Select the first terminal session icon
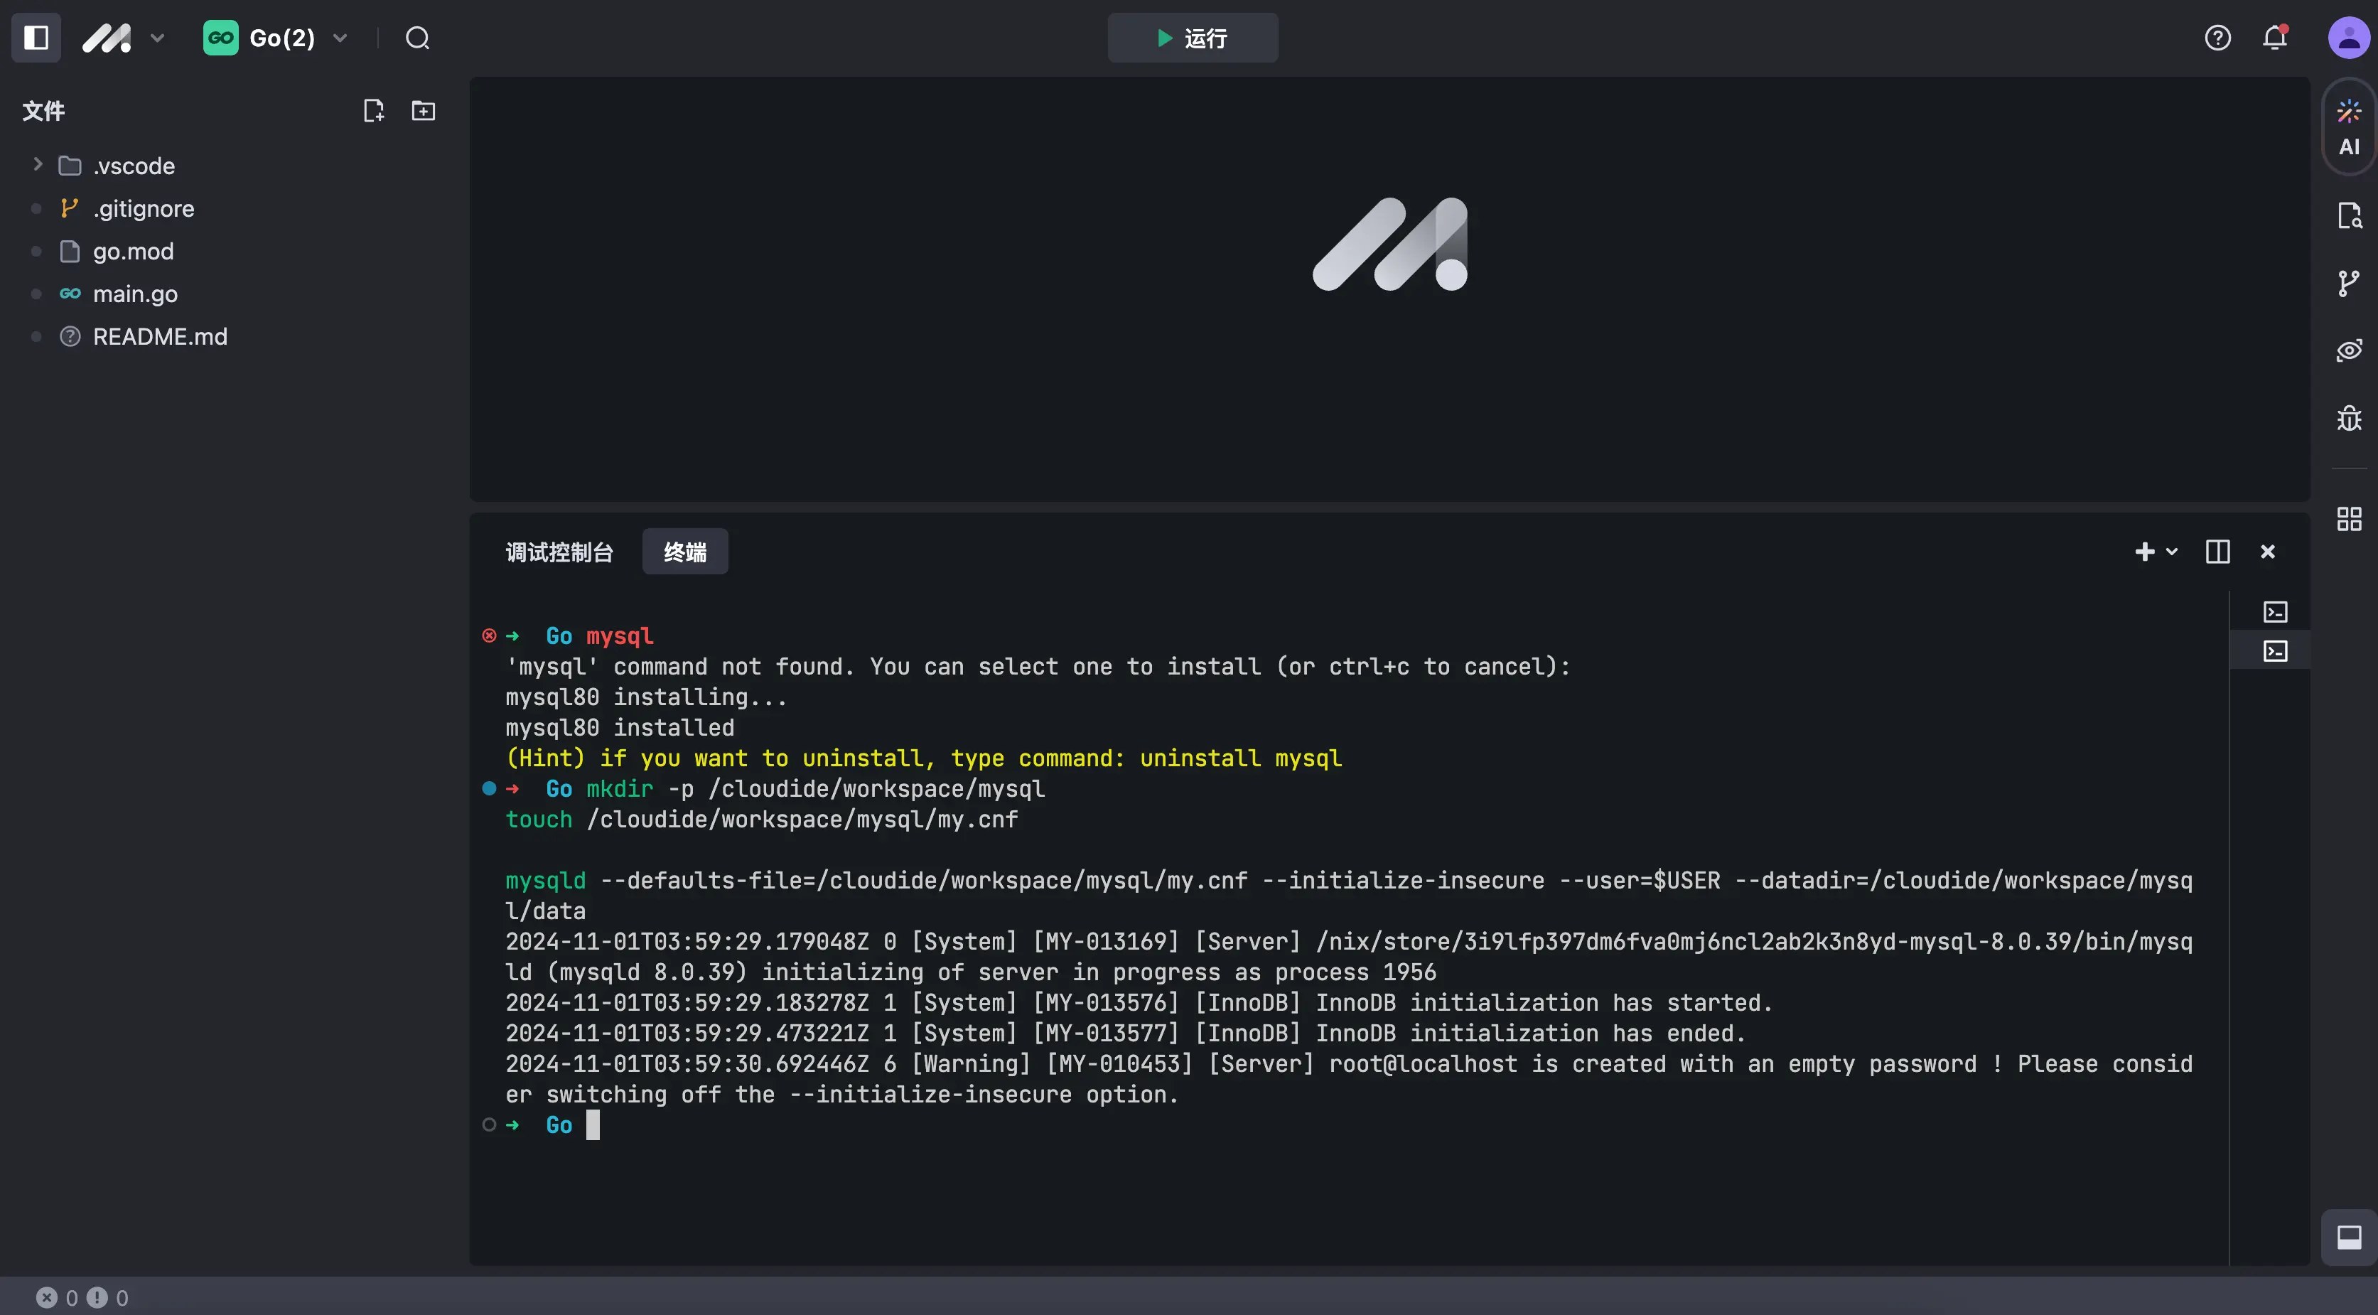 tap(2275, 611)
